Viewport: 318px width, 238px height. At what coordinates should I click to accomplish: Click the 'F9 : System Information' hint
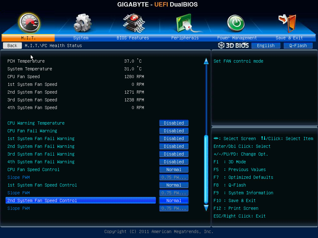point(243,193)
